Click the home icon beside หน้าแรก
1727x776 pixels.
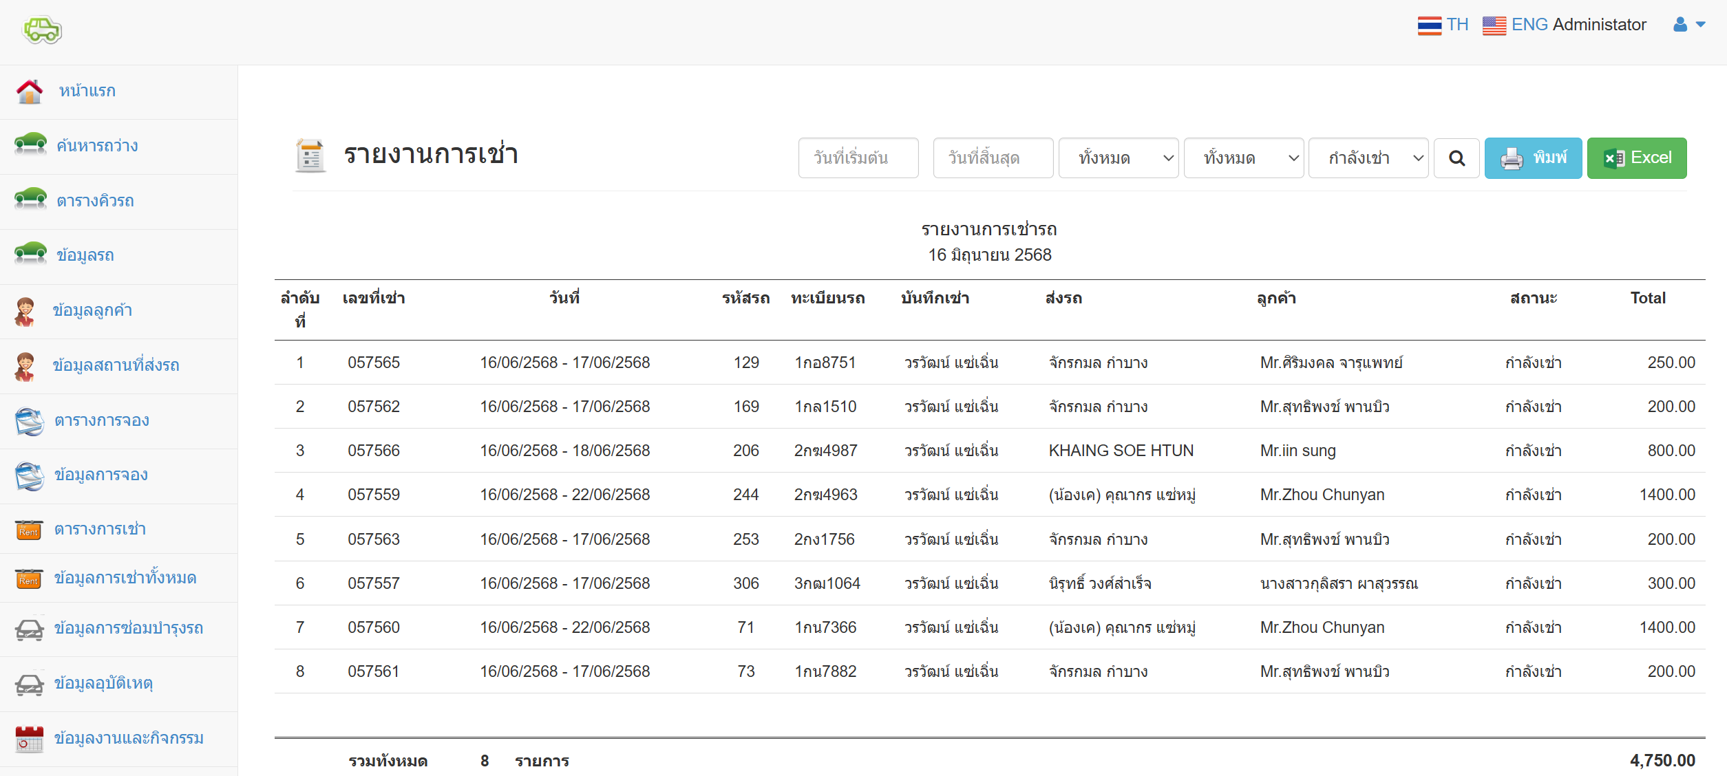(x=30, y=91)
